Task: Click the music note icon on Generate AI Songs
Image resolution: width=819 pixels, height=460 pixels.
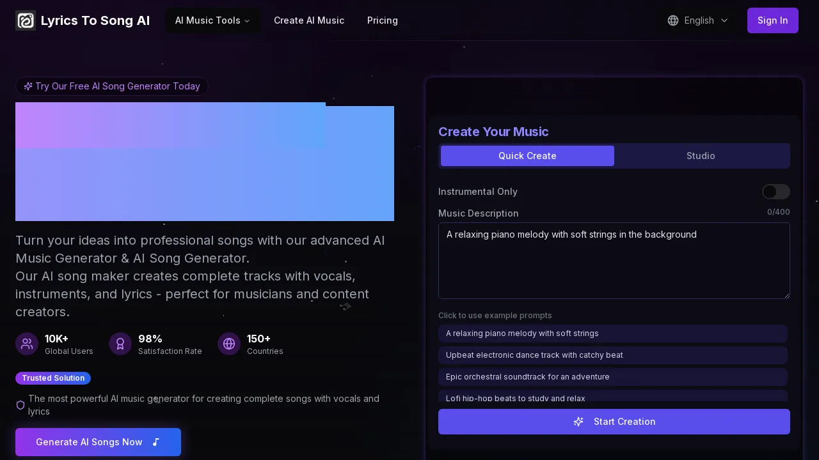Action: click(155, 442)
